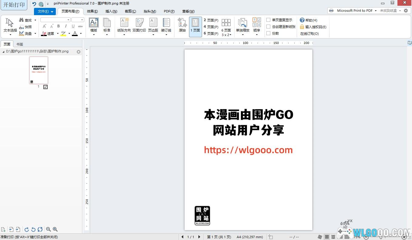Go to next page using status bar arrow
Viewport: 412px width, 240px height.
pyautogui.click(x=199, y=237)
